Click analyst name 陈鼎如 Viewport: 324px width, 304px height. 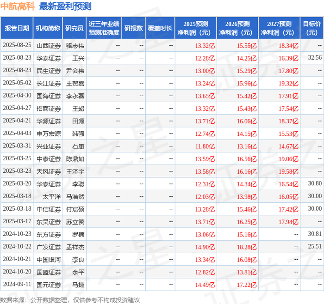click(75, 159)
